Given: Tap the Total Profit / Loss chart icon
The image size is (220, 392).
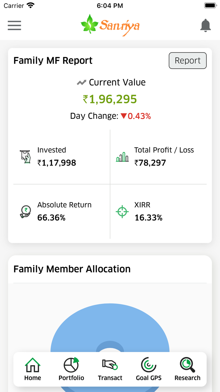Looking at the screenshot, I should point(122,156).
